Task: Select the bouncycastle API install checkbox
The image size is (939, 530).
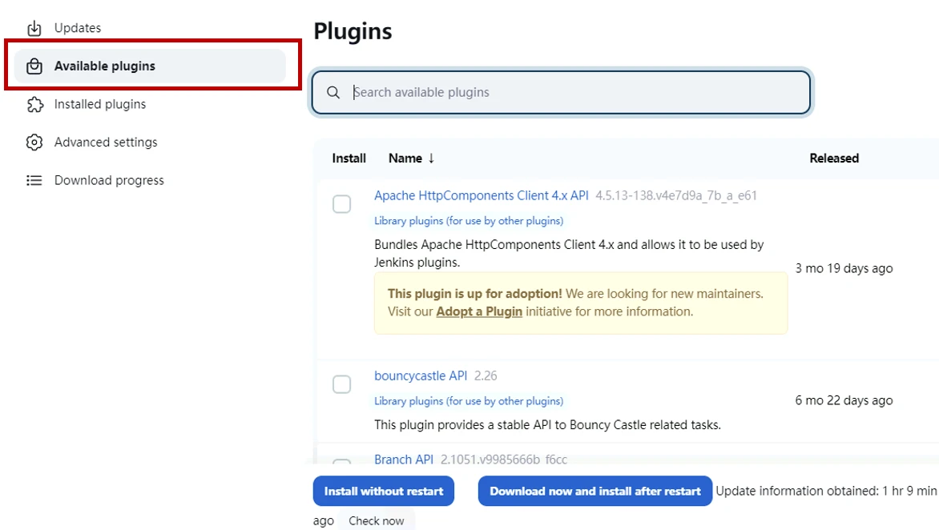Action: click(x=342, y=384)
